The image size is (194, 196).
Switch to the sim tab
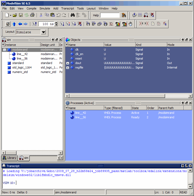pos(24,158)
